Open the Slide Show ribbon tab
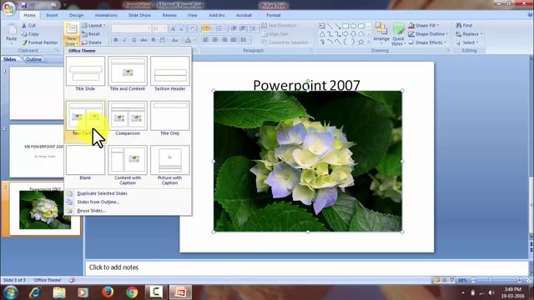The image size is (534, 300). coord(139,15)
